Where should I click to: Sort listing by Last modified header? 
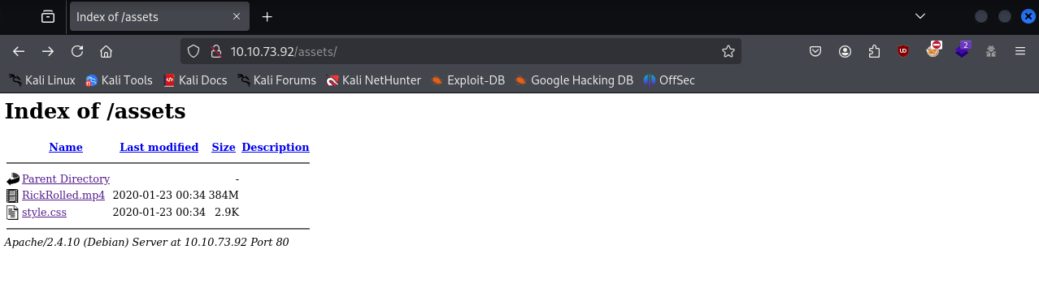pos(159,147)
